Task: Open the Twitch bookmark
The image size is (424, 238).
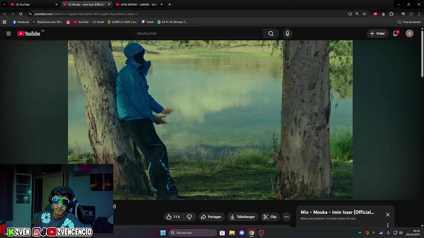Action: [x=148, y=22]
